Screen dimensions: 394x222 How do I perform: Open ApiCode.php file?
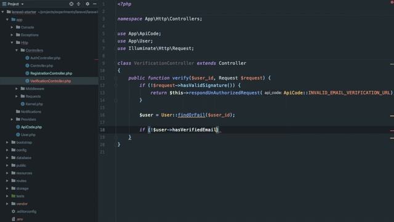[31, 127]
